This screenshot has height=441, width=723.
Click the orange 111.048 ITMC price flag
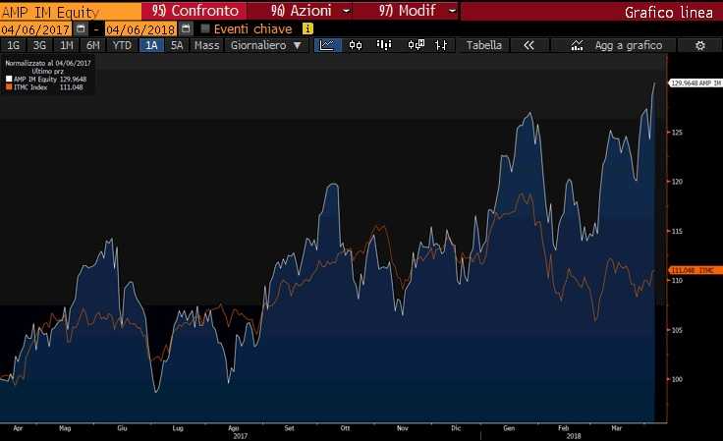click(695, 270)
